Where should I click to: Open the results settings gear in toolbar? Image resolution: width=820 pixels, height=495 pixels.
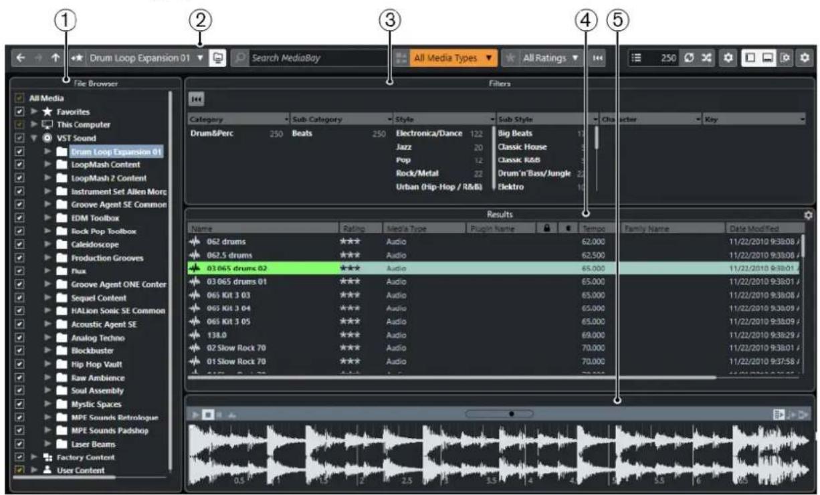pyautogui.click(x=730, y=58)
